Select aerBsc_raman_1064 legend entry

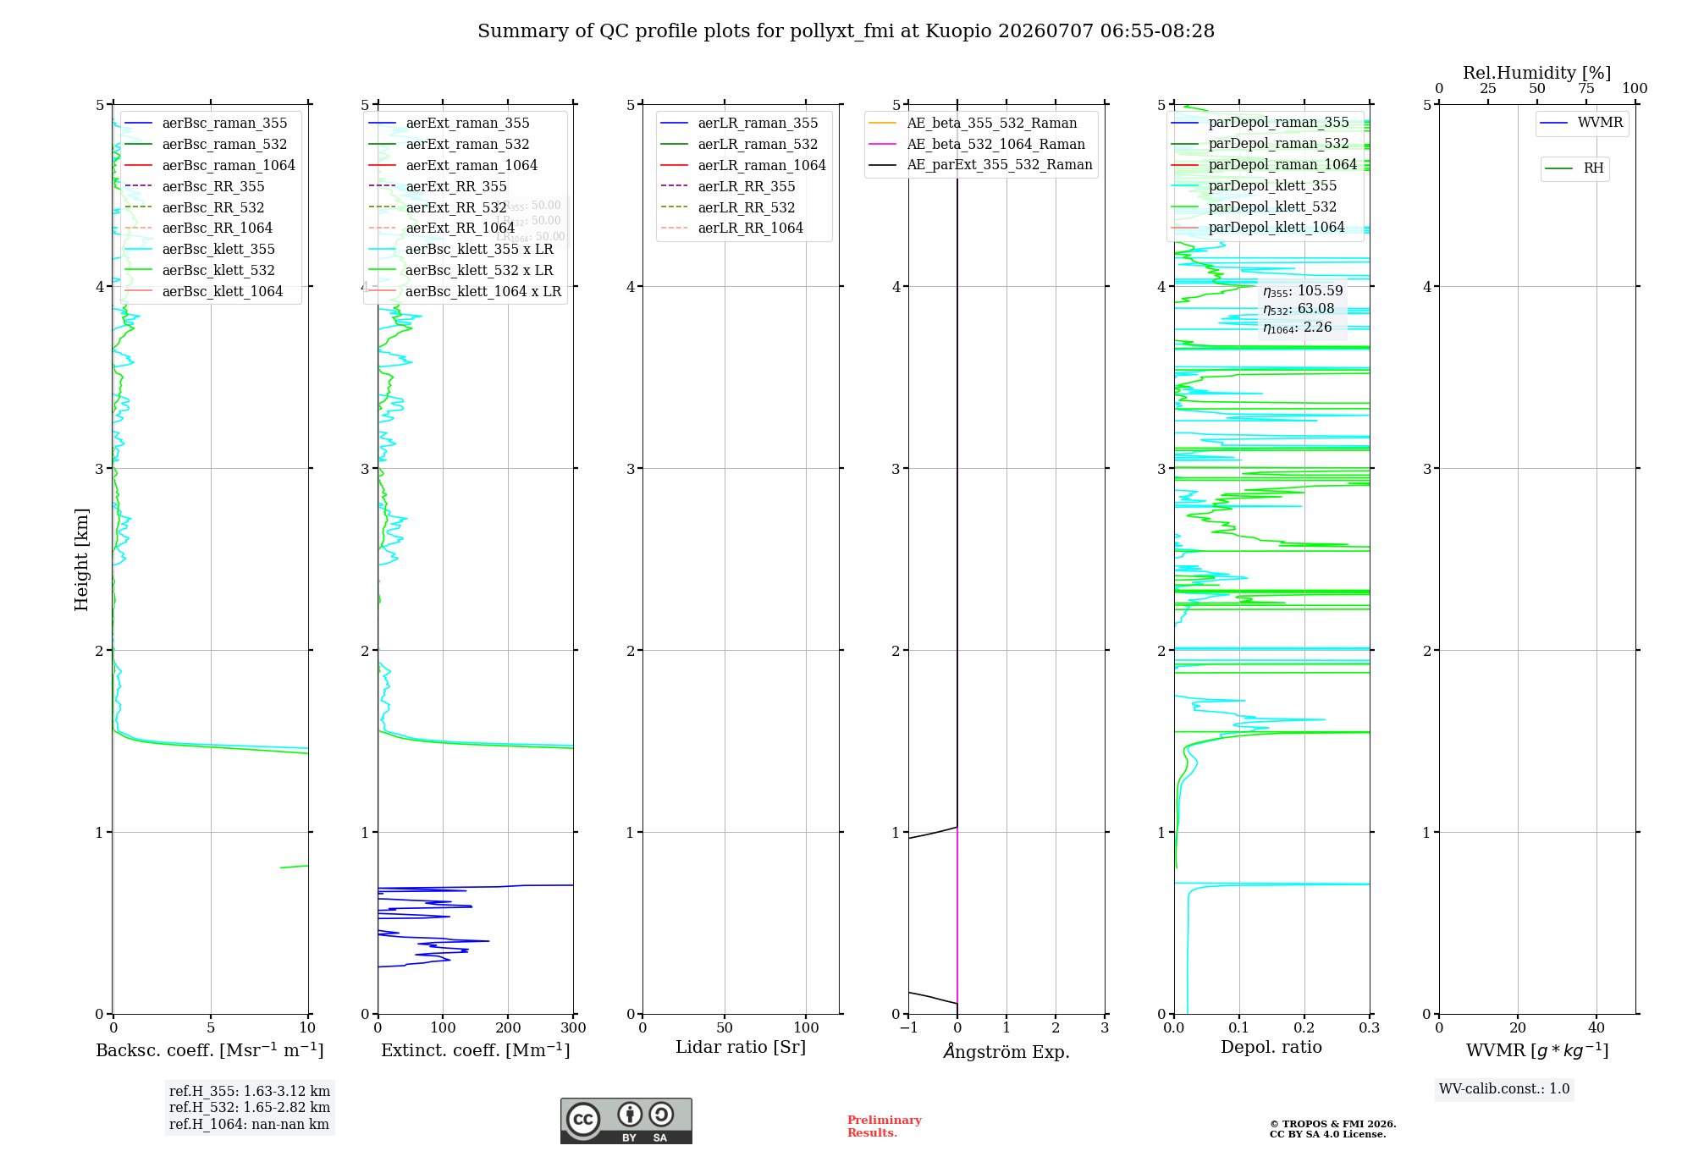click(x=210, y=165)
